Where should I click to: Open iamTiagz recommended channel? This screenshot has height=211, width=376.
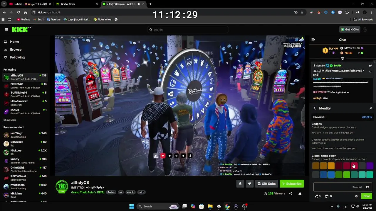coord(25,135)
